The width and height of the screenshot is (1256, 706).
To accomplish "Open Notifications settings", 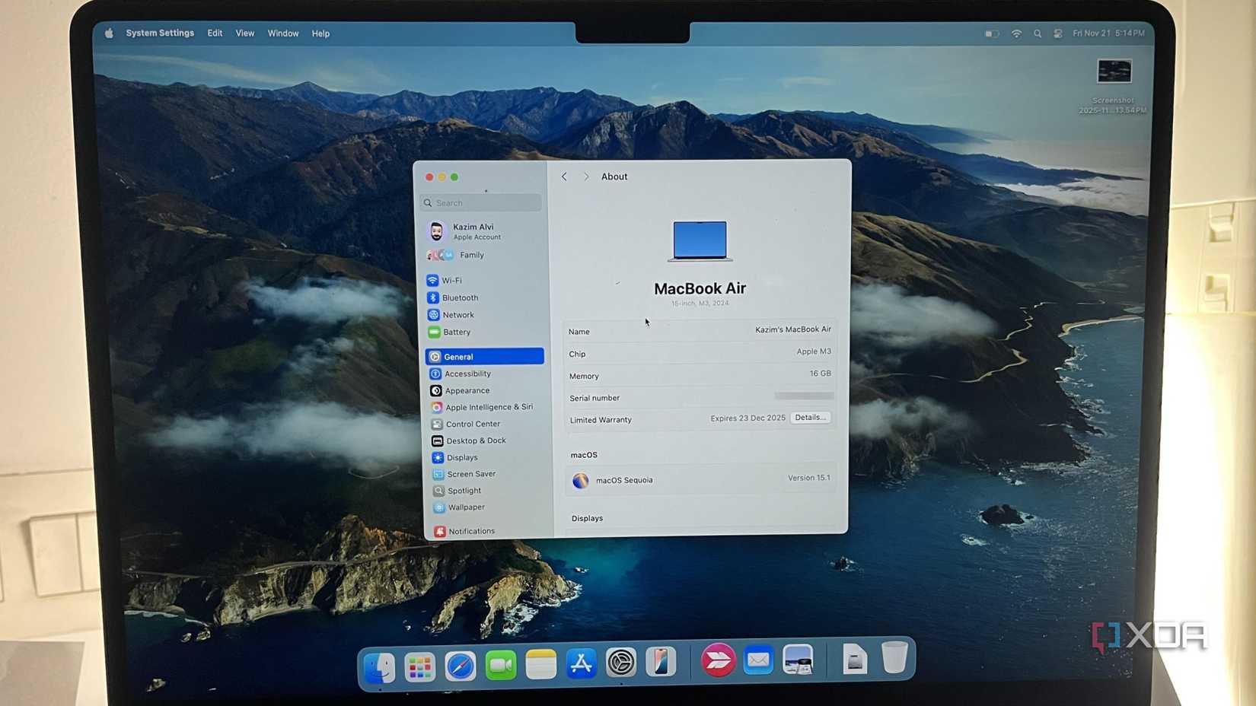I will [470, 531].
